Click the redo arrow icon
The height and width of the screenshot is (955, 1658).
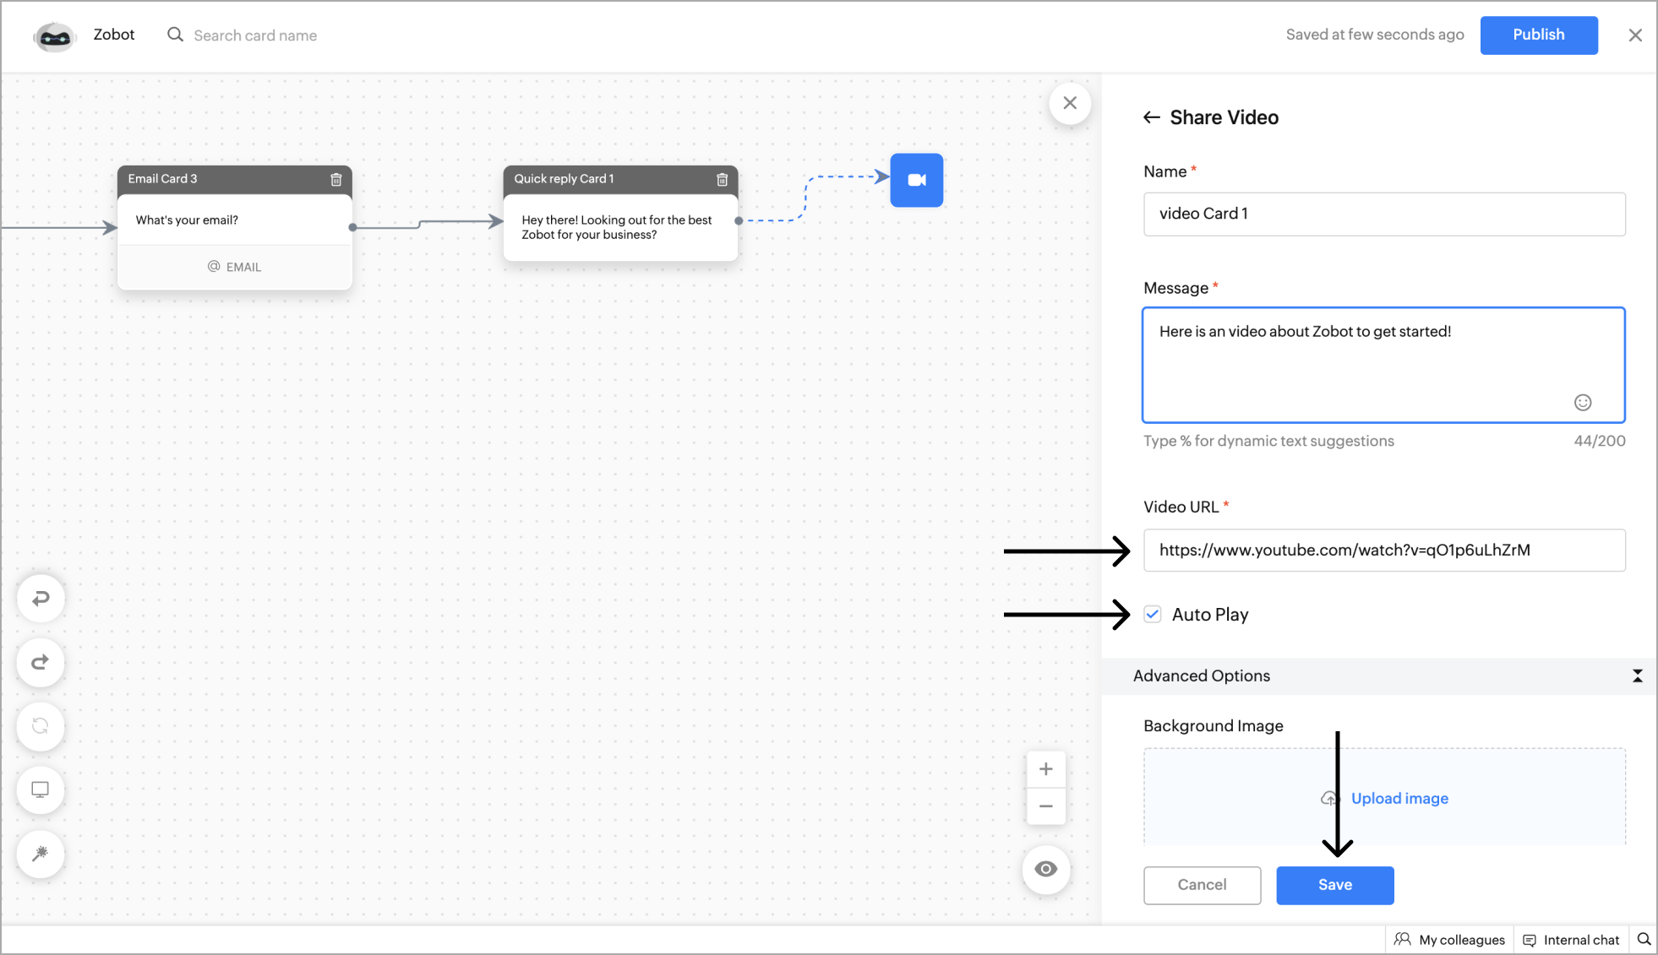40,663
